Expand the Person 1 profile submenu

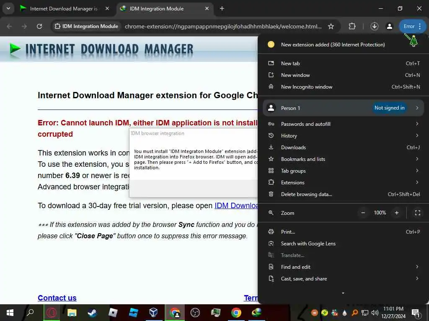click(x=344, y=108)
